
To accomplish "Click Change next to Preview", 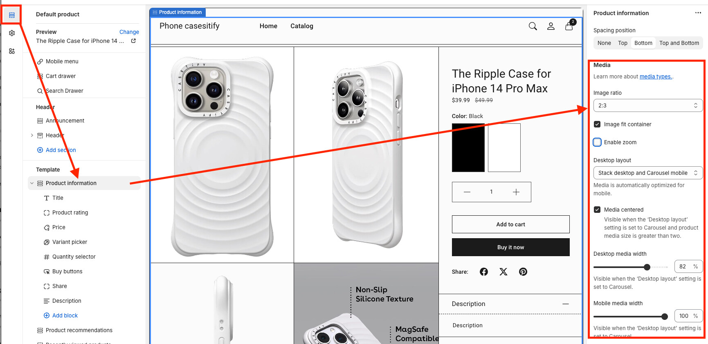I will (x=129, y=32).
